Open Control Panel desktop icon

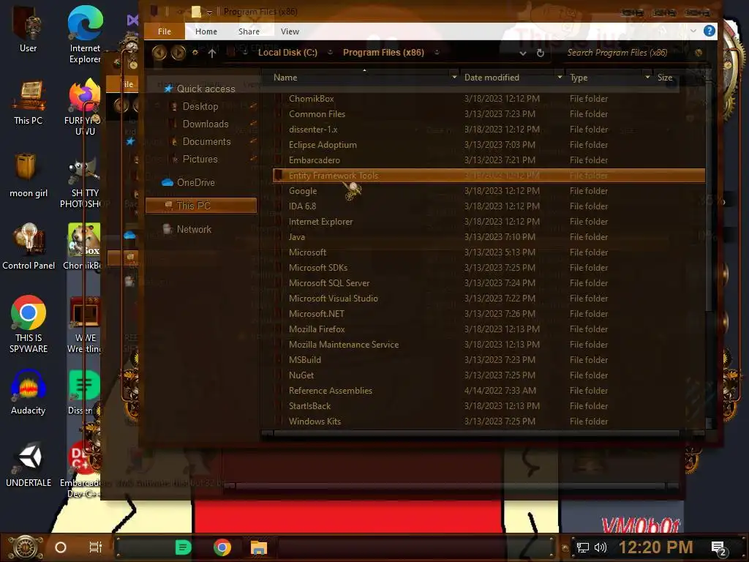pyautogui.click(x=29, y=247)
